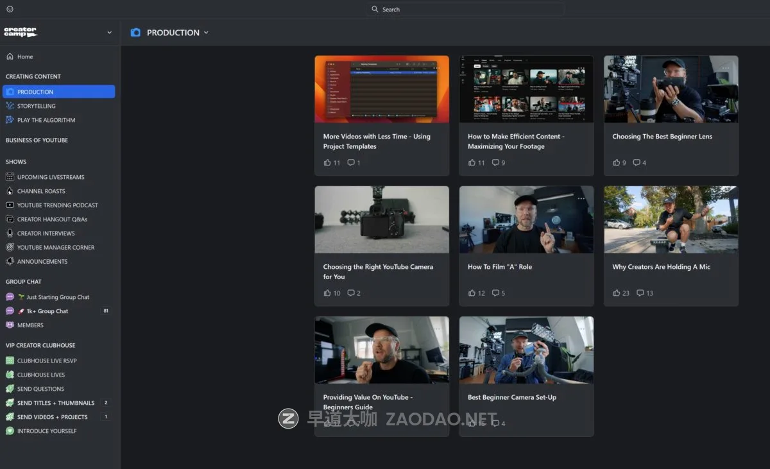
Task: Click the Home icon in sidebar
Action: 10,56
